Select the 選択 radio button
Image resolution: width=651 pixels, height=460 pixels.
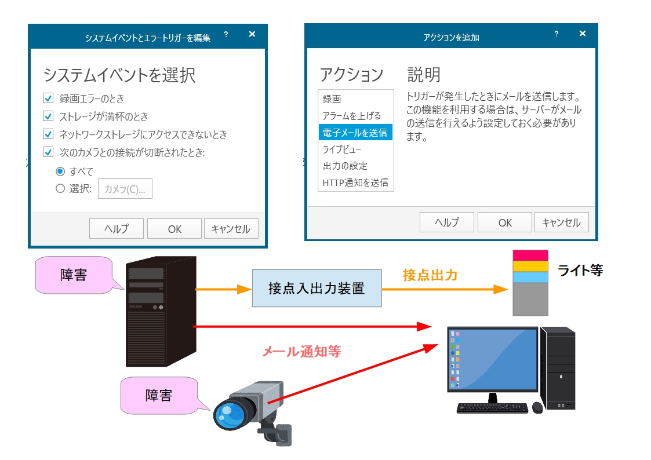pos(60,188)
